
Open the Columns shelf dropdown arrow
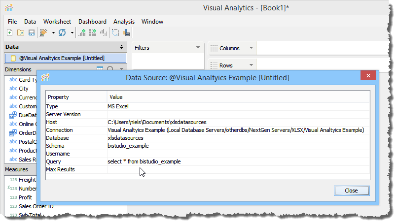click(251, 48)
